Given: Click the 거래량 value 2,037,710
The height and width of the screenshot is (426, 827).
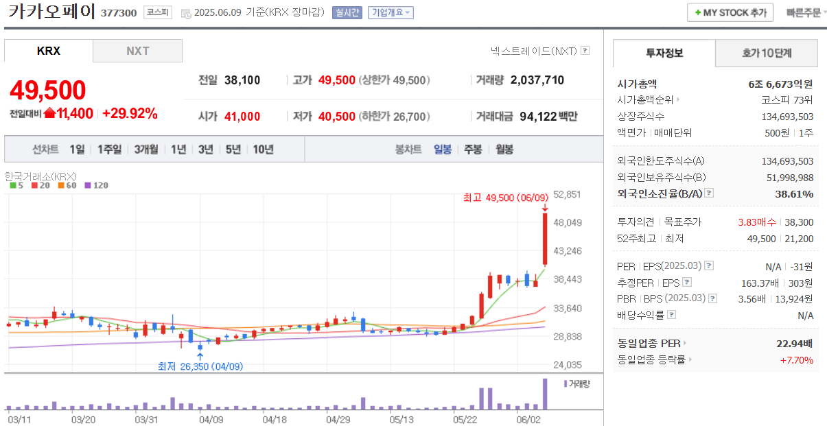Looking at the screenshot, I should pyautogui.click(x=537, y=80).
